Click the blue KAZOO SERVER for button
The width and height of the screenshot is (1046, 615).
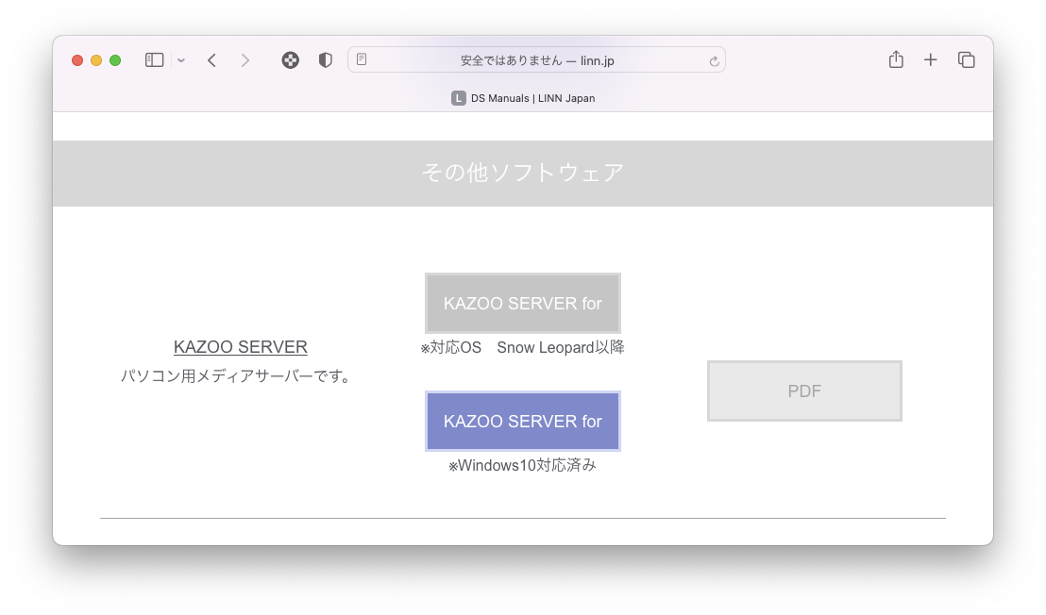click(x=523, y=421)
